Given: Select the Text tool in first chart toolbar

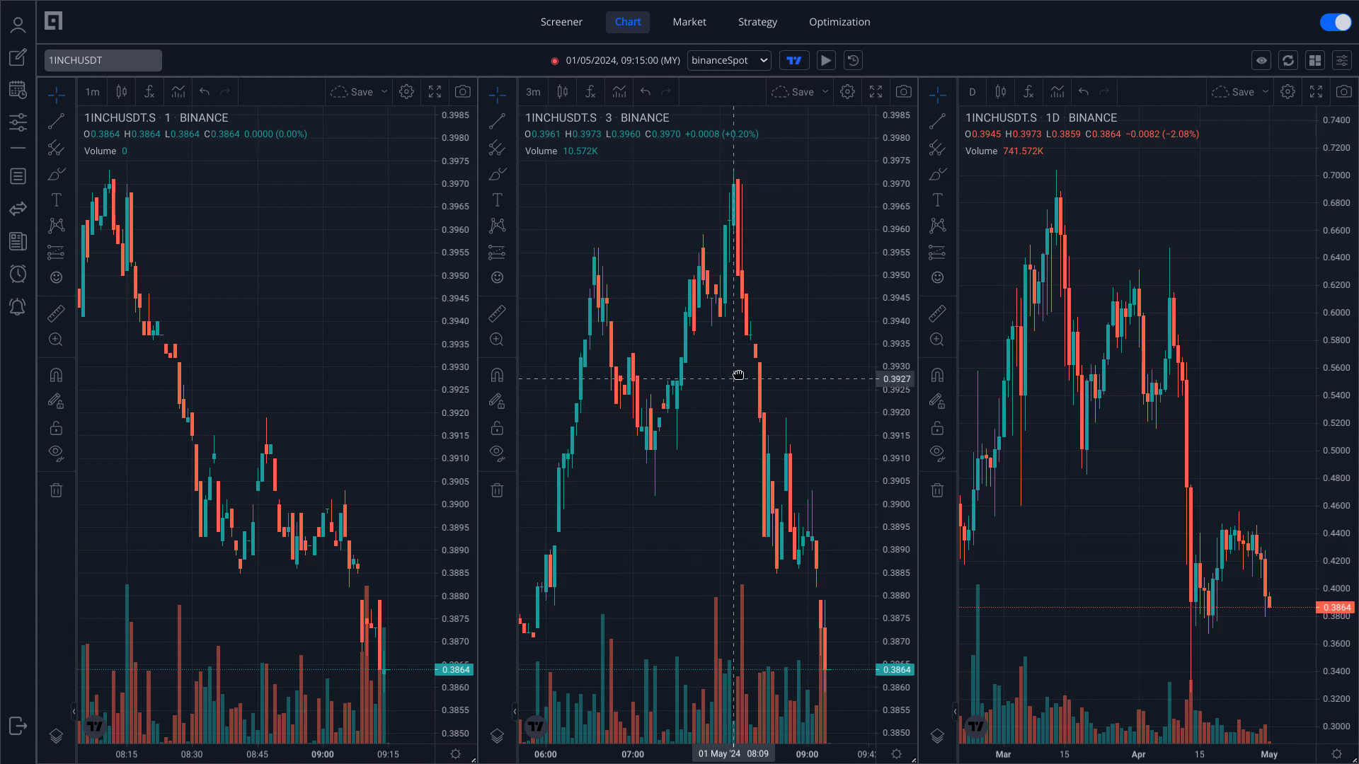Looking at the screenshot, I should [57, 200].
